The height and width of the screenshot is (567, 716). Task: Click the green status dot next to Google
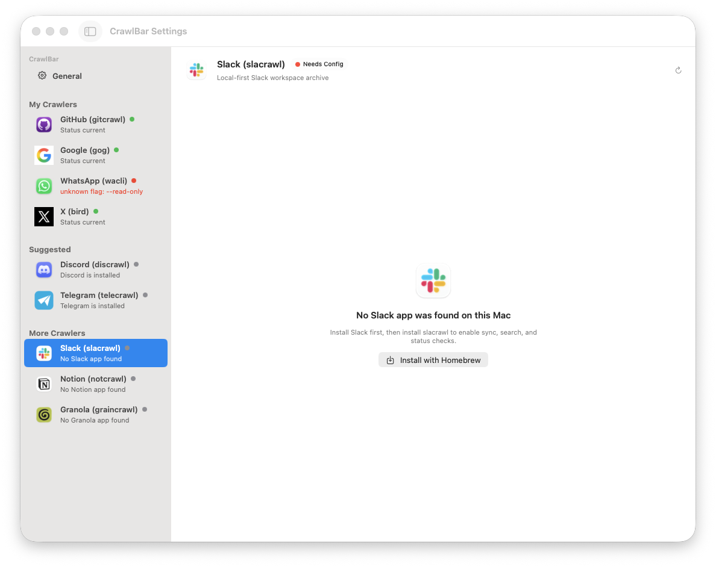pos(116,150)
